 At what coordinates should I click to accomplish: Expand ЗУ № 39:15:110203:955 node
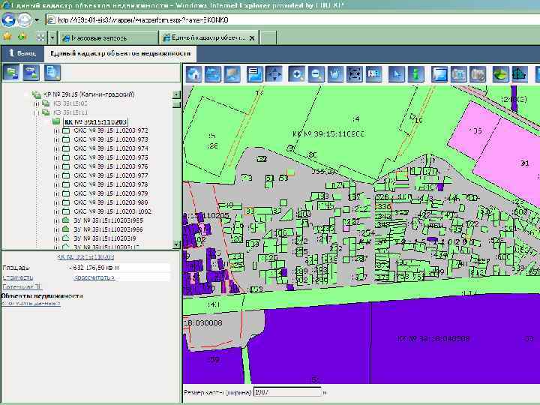click(x=55, y=220)
